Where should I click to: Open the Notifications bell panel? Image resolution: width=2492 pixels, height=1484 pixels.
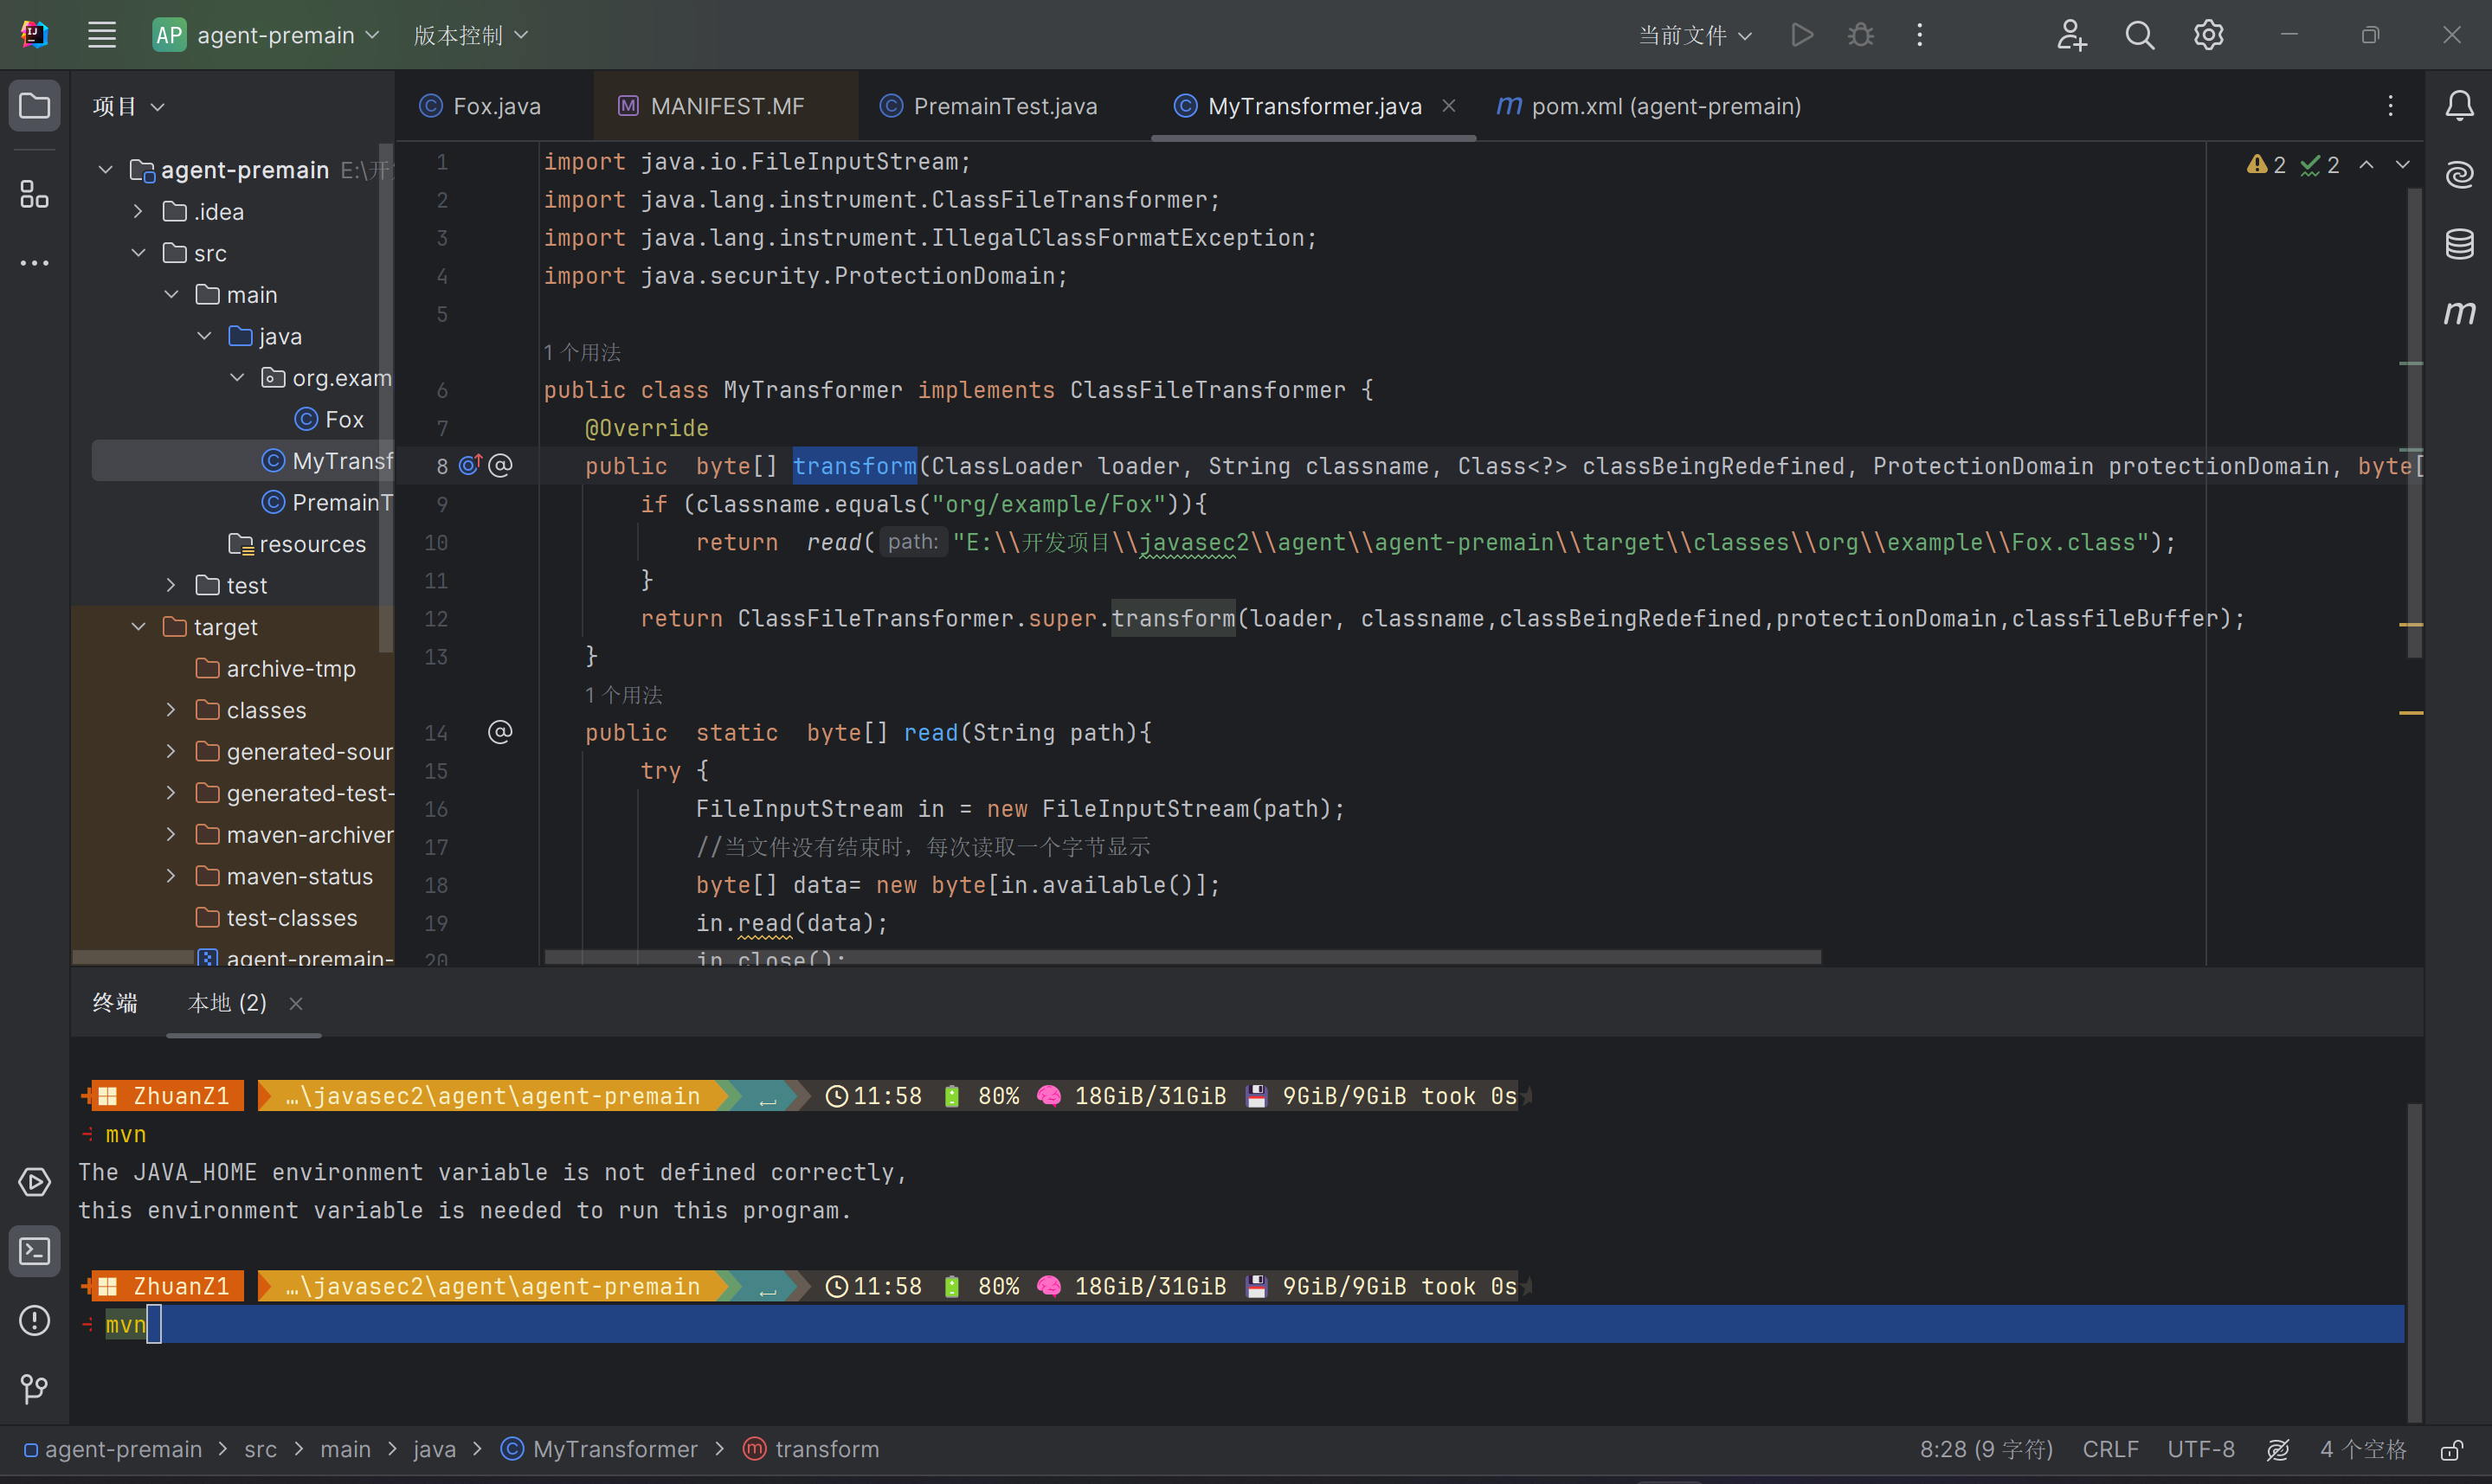tap(2459, 106)
